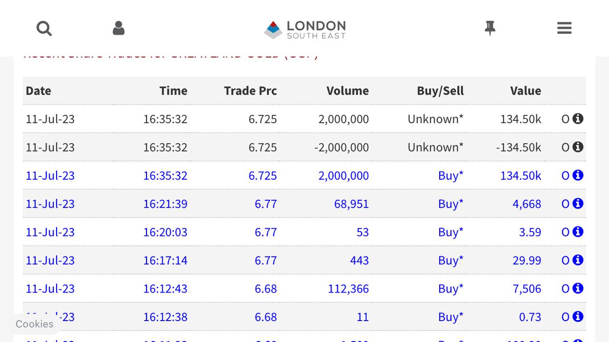Open the hamburger menu

point(564,28)
